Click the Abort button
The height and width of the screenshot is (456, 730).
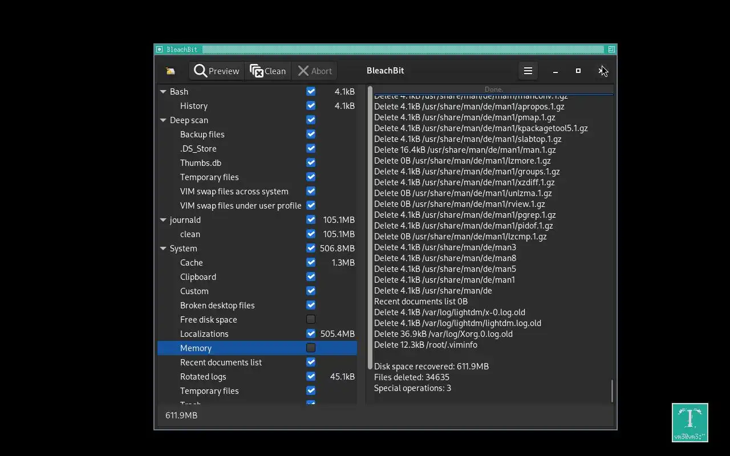[x=314, y=71]
